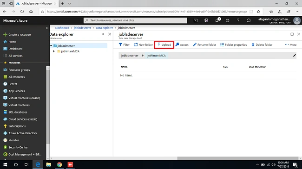
Task: Click Data explorer breadcrumb link
Action: (x=105, y=28)
